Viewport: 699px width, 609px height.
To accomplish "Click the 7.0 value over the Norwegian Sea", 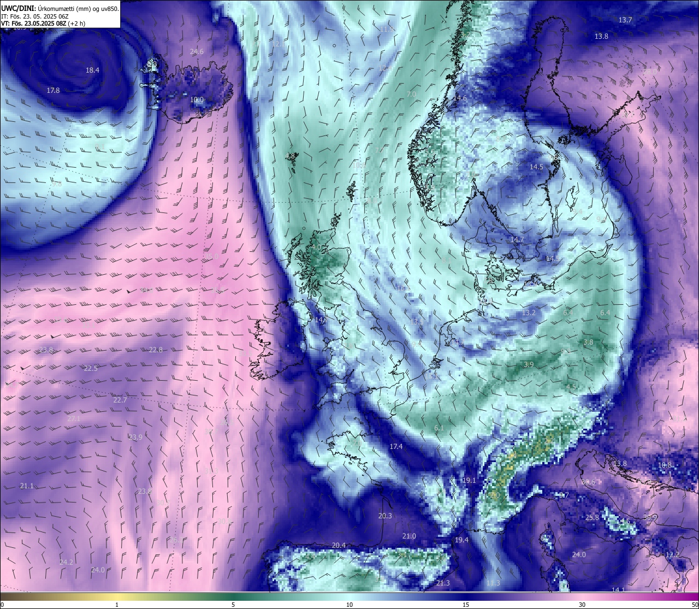I will [411, 94].
